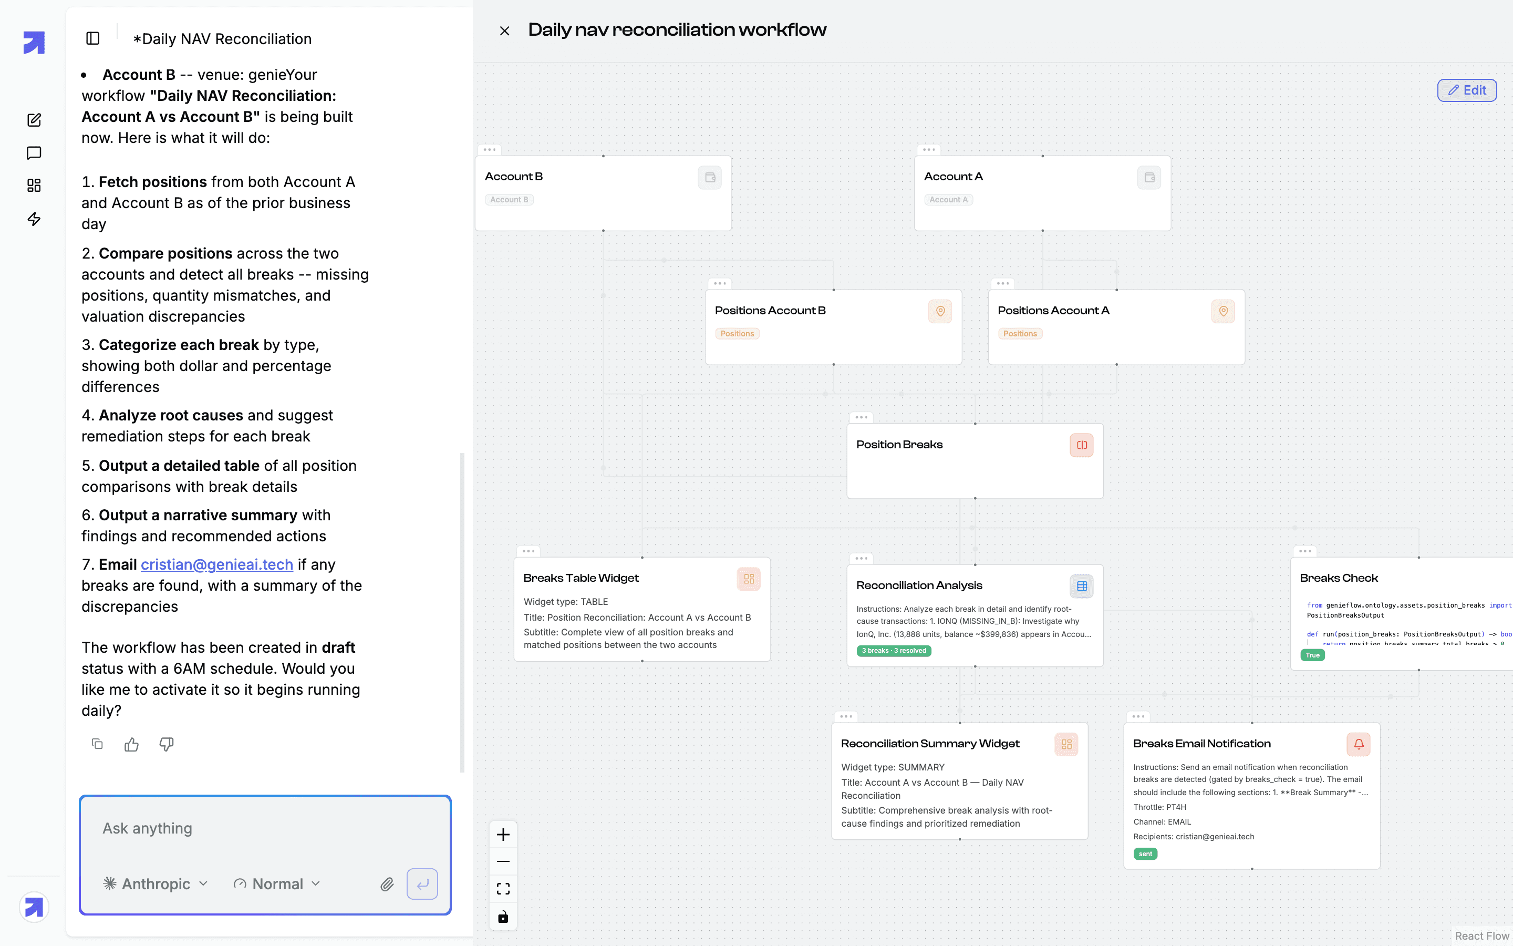
Task: Follow the cristian@genieai.tech email link
Action: (x=217, y=564)
